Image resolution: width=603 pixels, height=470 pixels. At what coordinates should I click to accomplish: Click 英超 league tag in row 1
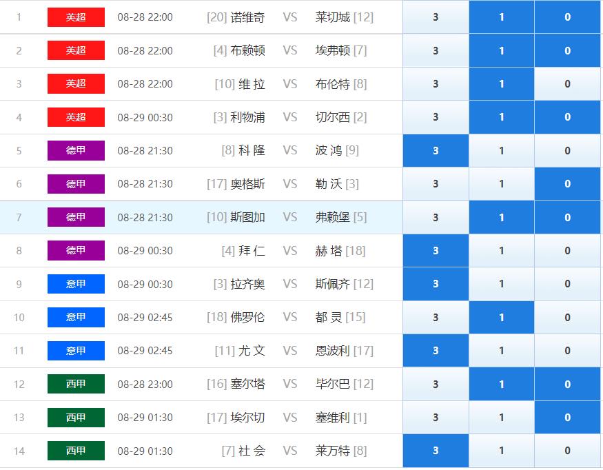76,17
